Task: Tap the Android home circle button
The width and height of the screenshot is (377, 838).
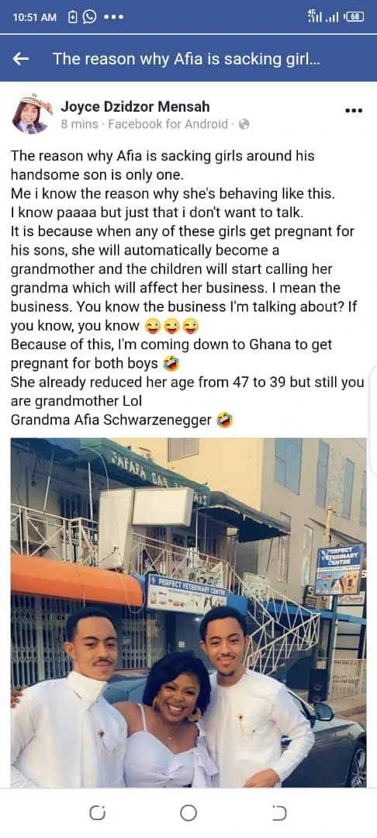Action: click(188, 813)
